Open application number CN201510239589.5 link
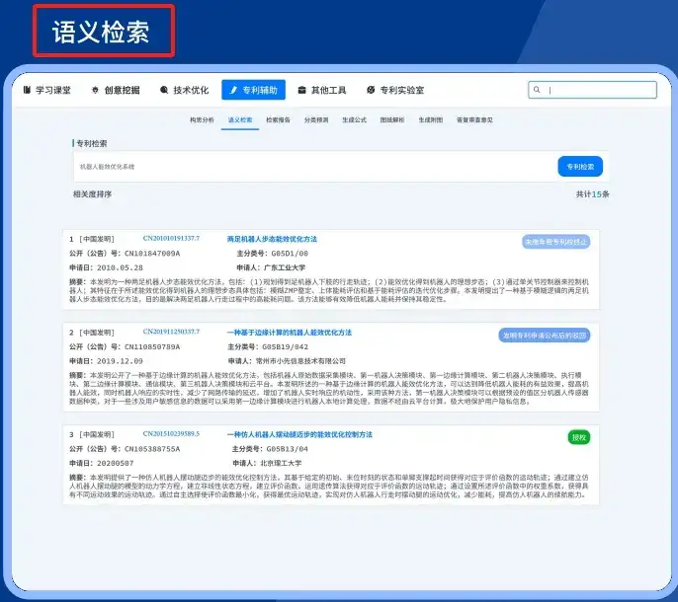This screenshot has height=602, width=678. (x=171, y=433)
